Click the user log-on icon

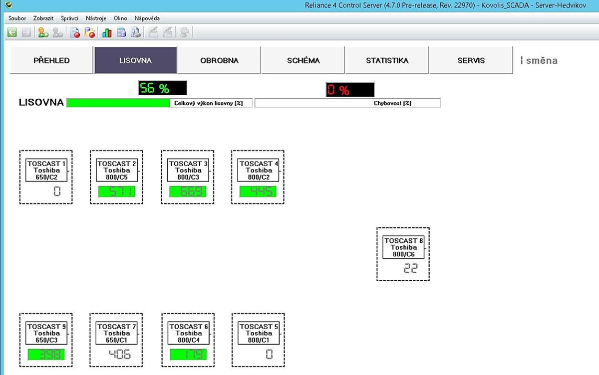tap(43, 33)
